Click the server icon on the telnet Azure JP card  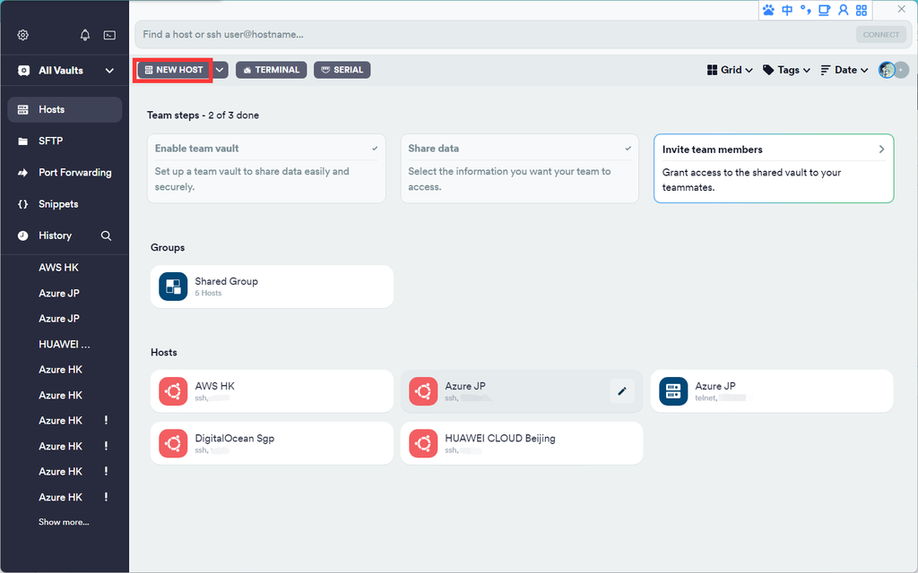click(673, 391)
